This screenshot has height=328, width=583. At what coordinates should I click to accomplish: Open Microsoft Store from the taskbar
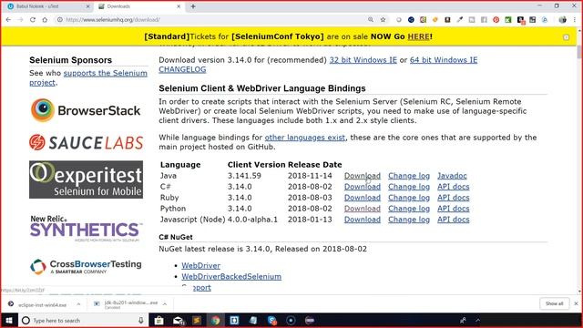coord(159,320)
